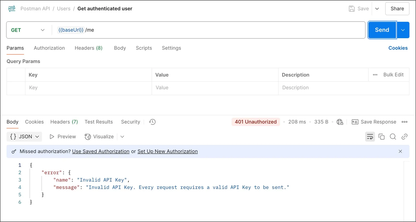
Task: Click the query param Key input
Action: tap(88, 88)
